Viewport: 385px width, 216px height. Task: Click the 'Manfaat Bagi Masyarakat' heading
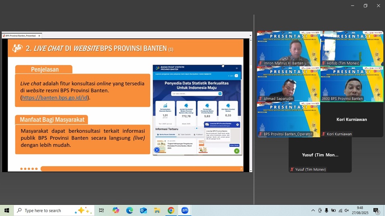click(x=52, y=119)
